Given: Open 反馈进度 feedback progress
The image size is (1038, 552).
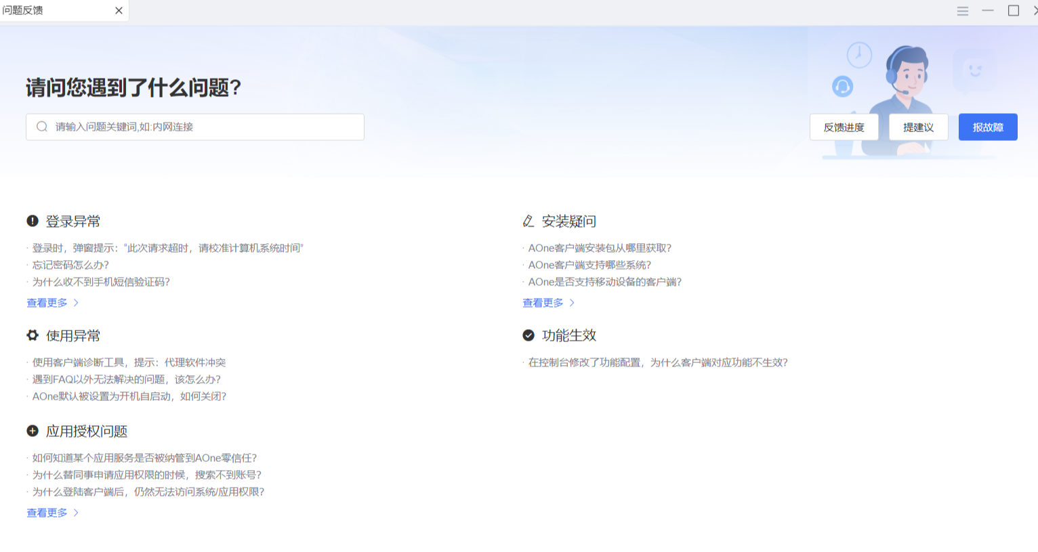Looking at the screenshot, I should pos(844,127).
